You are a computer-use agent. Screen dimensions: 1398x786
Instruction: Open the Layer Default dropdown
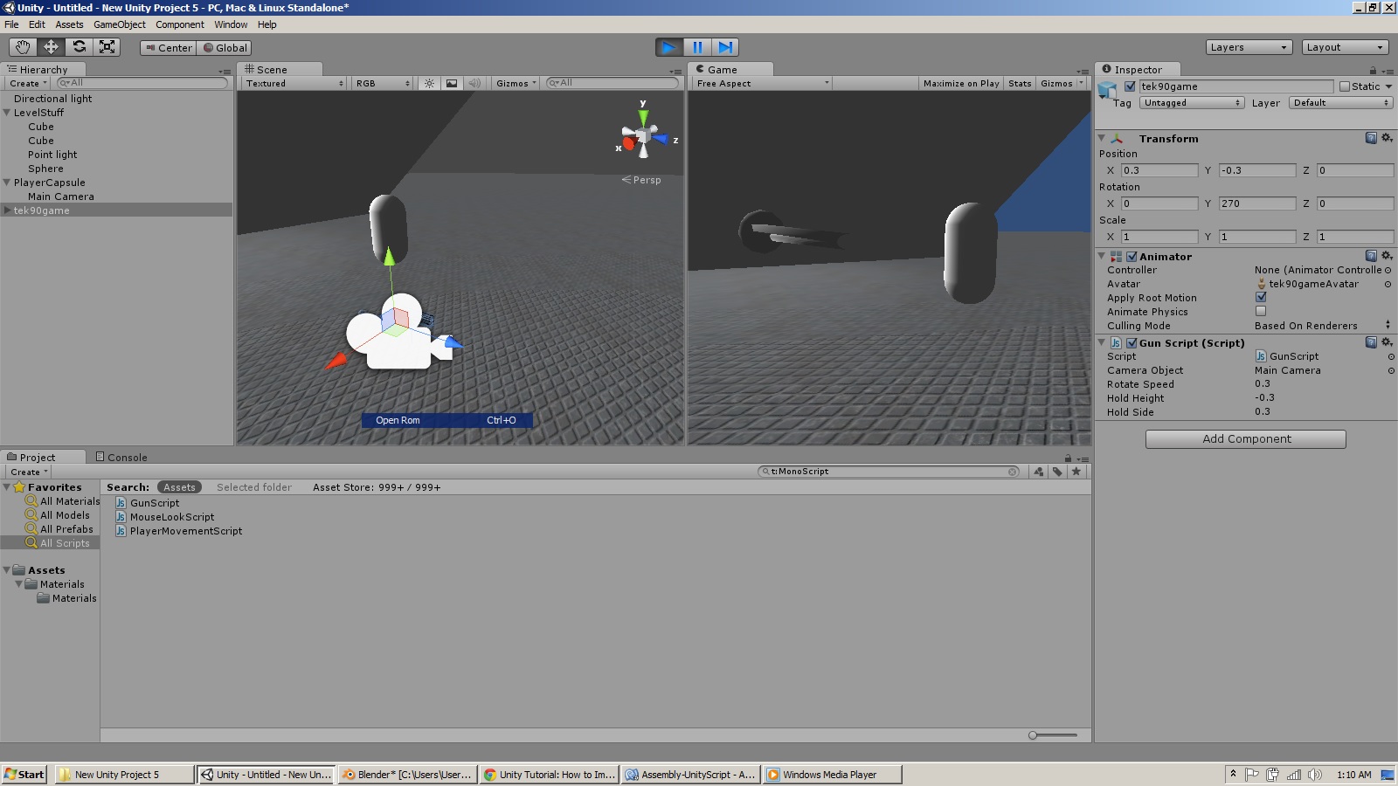point(1341,103)
